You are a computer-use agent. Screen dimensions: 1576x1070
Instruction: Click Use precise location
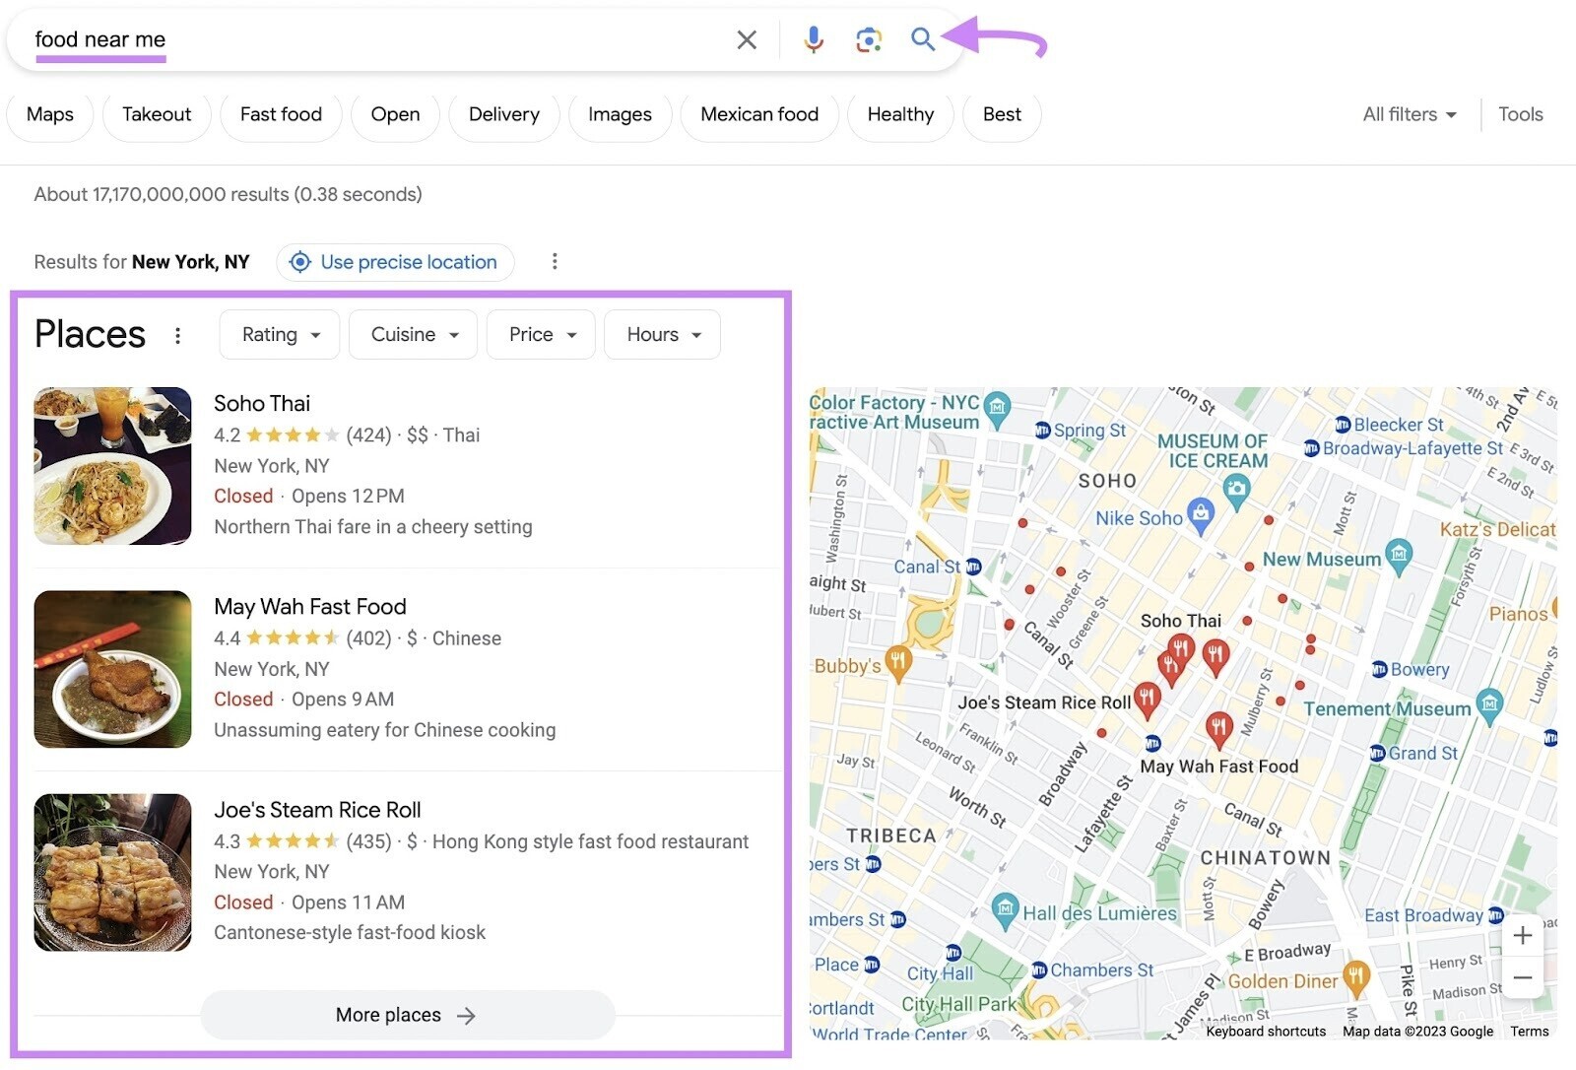pyautogui.click(x=396, y=262)
